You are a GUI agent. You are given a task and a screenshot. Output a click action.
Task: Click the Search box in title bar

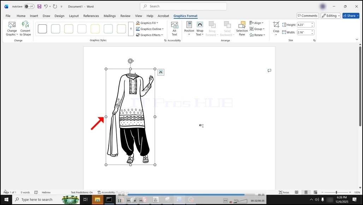[x=183, y=6]
